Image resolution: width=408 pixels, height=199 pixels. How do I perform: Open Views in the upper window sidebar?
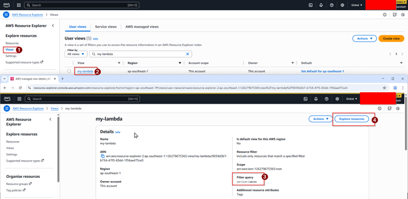coord(9,50)
